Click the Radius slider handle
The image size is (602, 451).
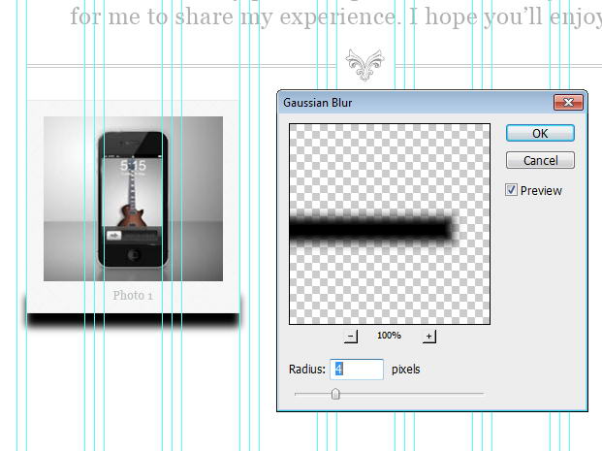point(335,394)
